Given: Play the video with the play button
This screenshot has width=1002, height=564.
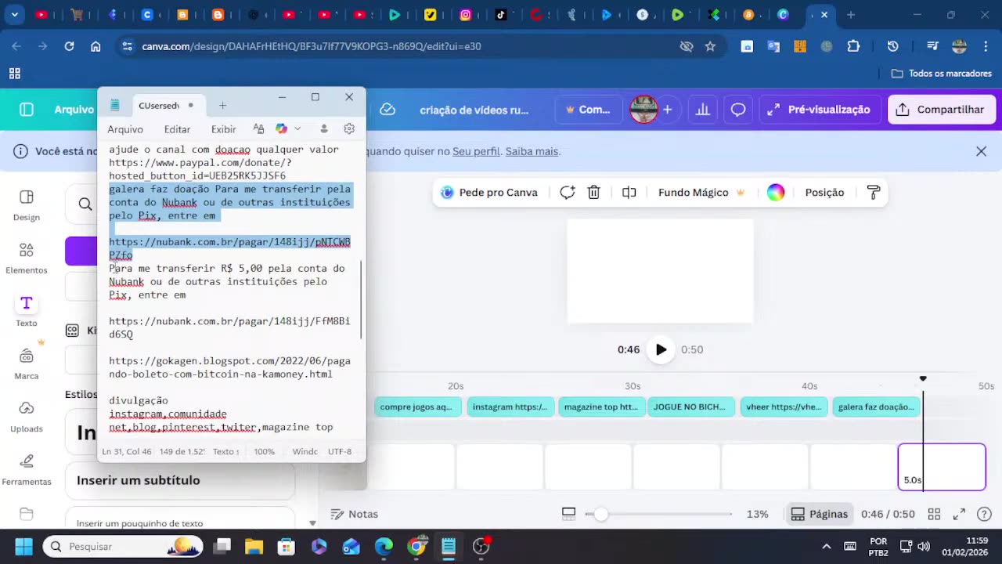Looking at the screenshot, I should [661, 349].
